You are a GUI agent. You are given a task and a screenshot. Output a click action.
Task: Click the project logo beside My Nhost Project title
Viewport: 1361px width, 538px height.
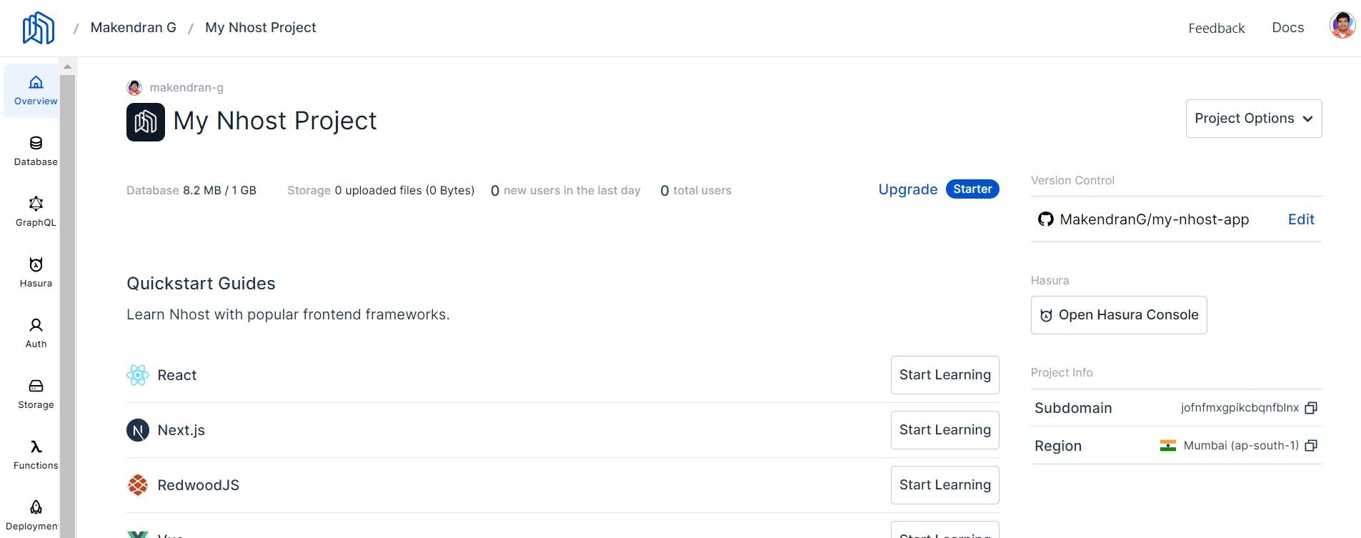(146, 122)
